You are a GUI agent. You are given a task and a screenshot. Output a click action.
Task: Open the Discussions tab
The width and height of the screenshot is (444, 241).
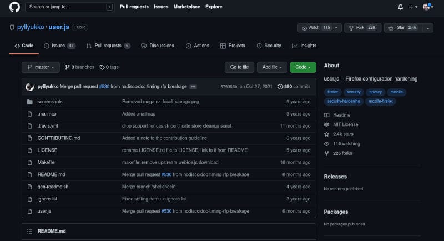coord(158,46)
